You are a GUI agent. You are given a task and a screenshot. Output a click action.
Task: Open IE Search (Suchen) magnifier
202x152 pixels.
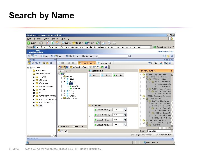pos(63,43)
